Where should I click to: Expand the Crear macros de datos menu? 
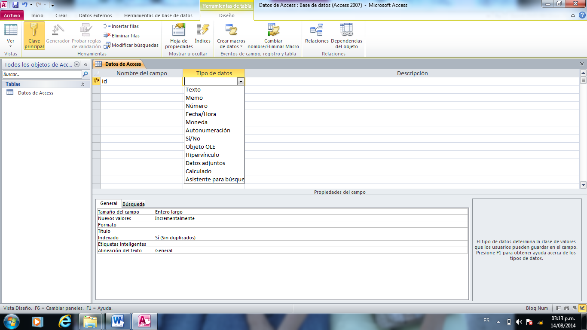[x=230, y=35]
